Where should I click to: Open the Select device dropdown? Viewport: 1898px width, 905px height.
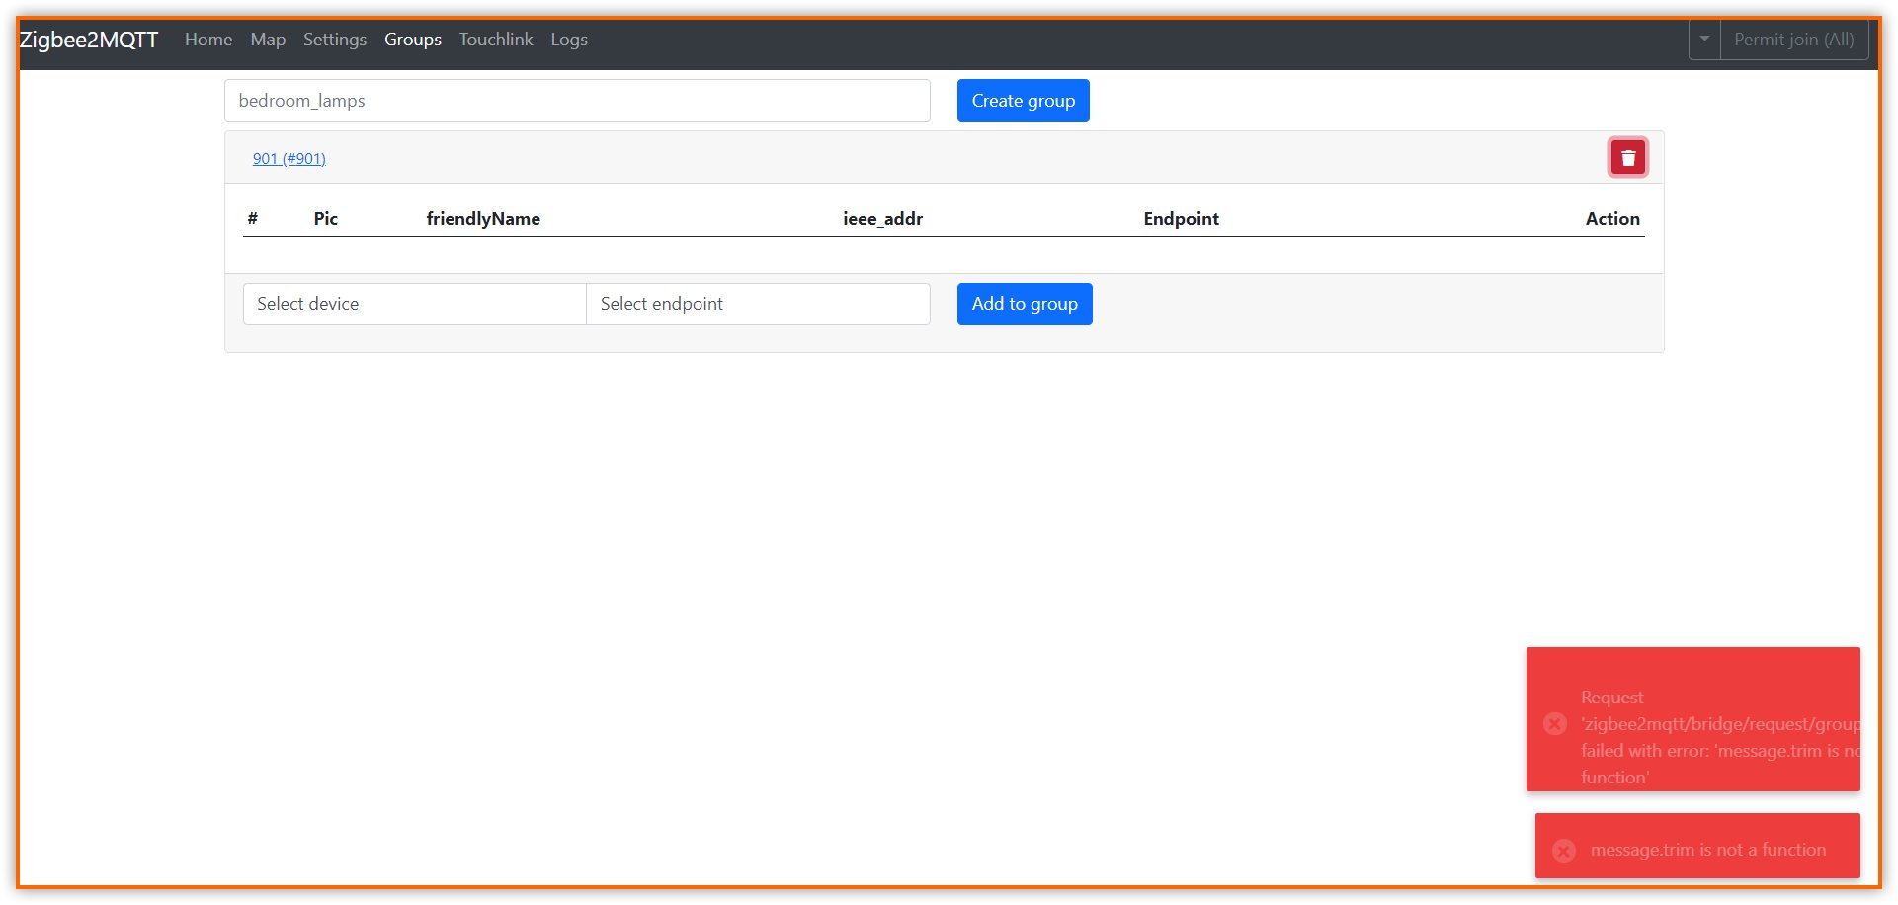[414, 303]
